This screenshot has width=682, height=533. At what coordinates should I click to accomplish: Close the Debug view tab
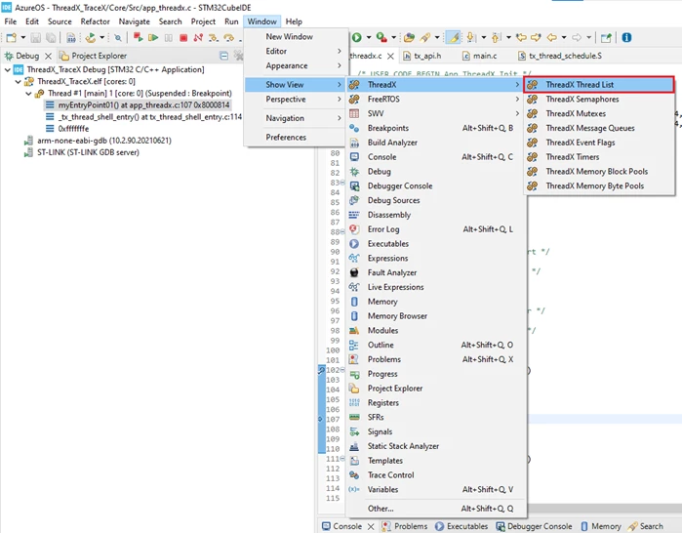(x=48, y=56)
